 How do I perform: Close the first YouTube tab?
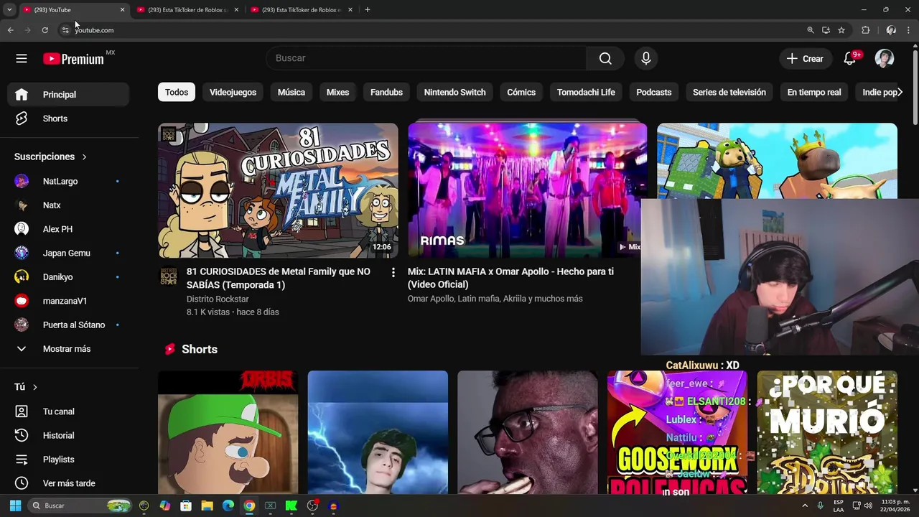[122, 10]
